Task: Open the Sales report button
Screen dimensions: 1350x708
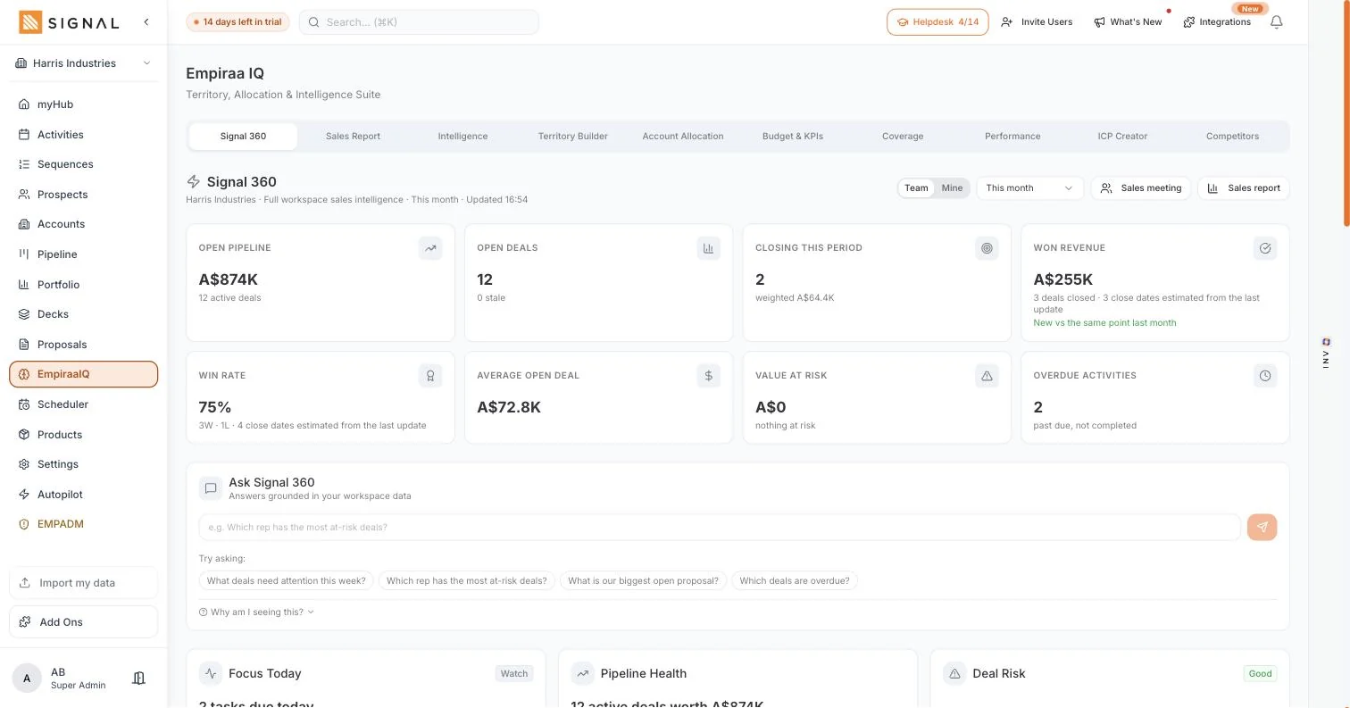Action: tap(1244, 188)
